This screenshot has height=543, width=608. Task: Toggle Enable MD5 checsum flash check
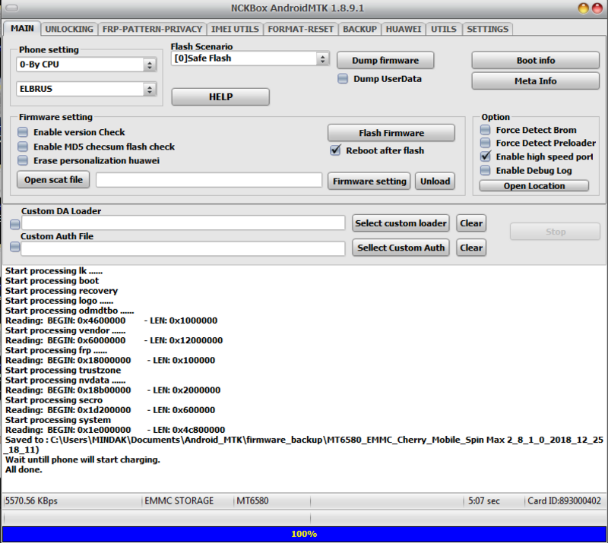23,147
